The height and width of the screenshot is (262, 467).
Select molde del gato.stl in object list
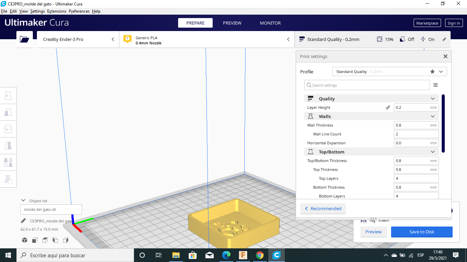click(51, 209)
